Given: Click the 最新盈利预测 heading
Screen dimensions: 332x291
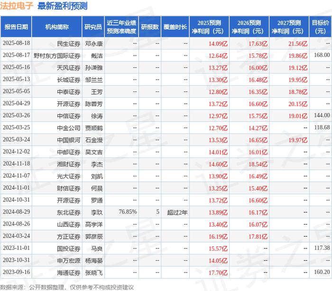Looking at the screenshot, I should (x=63, y=6).
